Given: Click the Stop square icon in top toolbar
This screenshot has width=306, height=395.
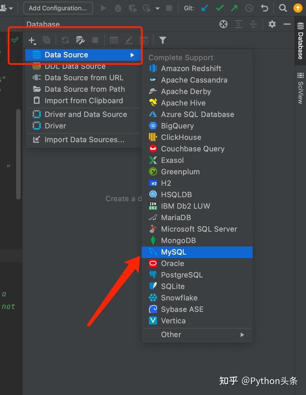Looking at the screenshot, I should click(169, 8).
